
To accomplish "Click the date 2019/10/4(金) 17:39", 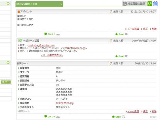I will click(144, 41).
